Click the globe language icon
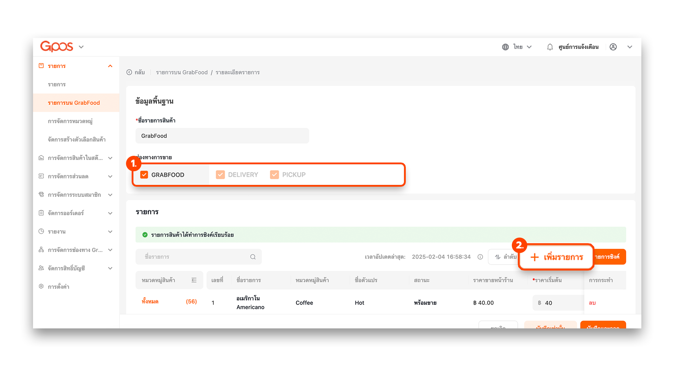674x379 pixels. click(x=505, y=47)
